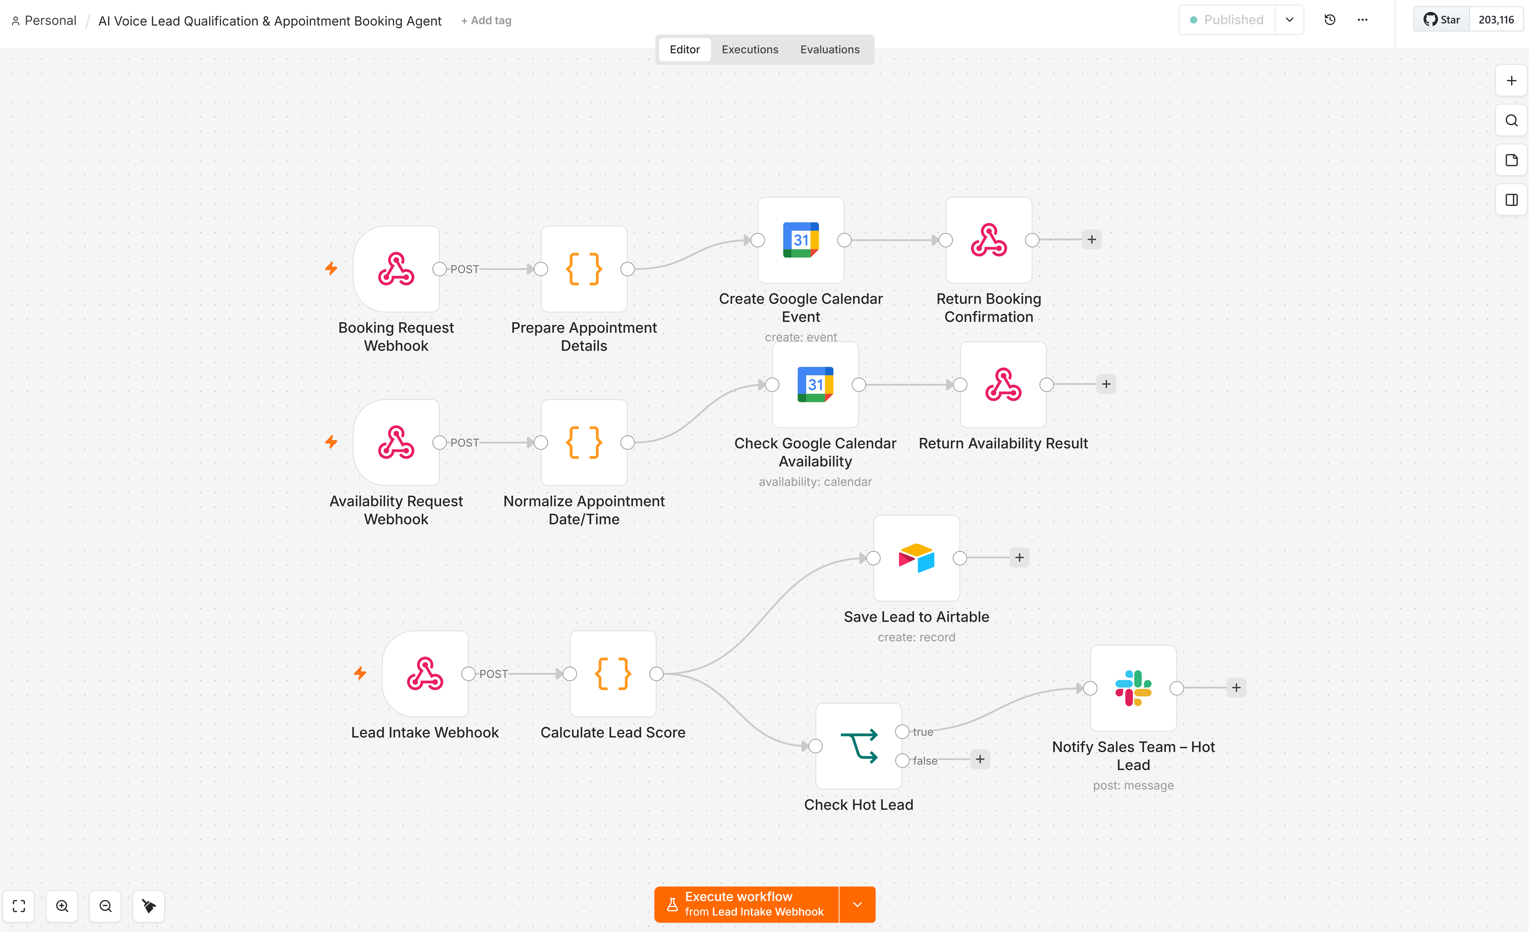The width and height of the screenshot is (1529, 932).
Task: Open the add node plus panel
Action: click(1511, 81)
